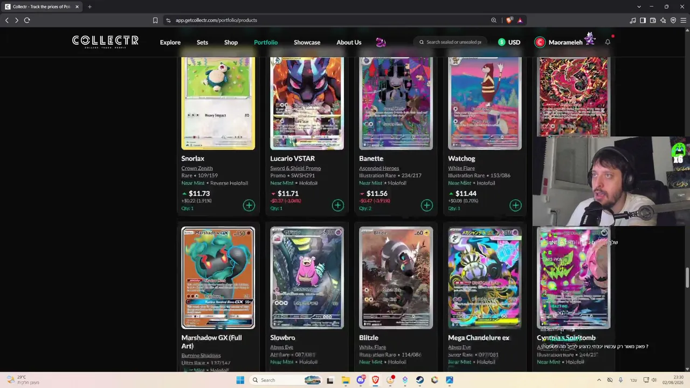Viewport: 690px width, 388px height.
Task: Add Snorlax card with plus button
Action: coord(249,205)
